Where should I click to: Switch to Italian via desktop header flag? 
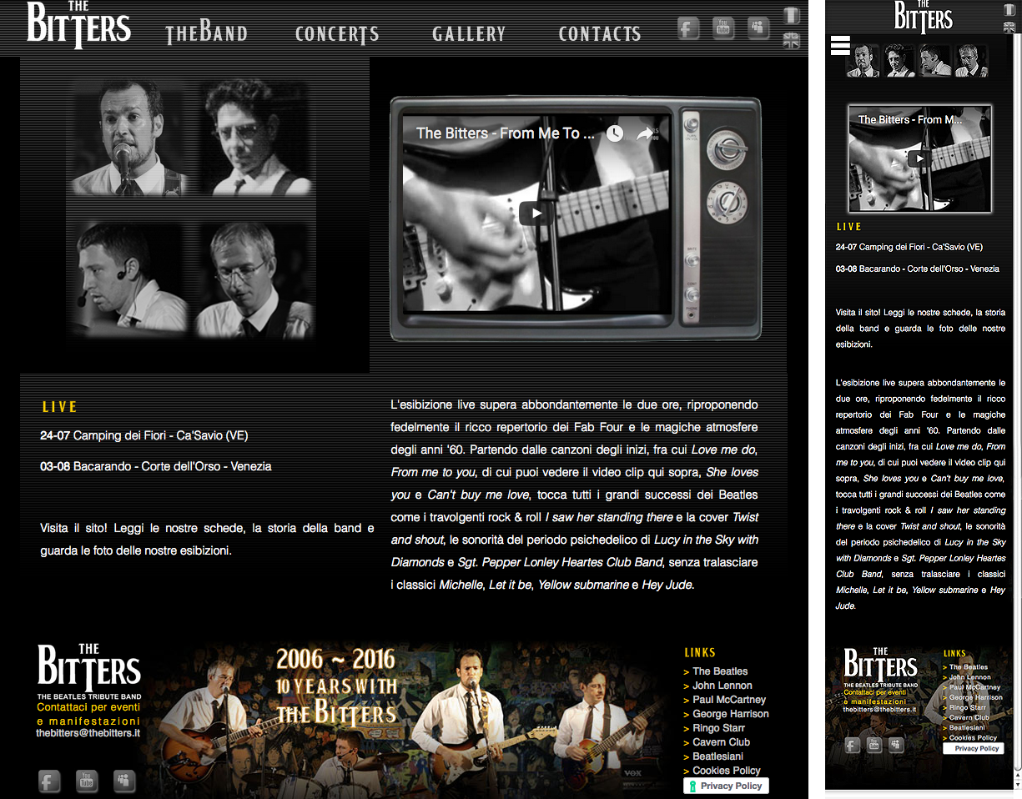coord(791,15)
